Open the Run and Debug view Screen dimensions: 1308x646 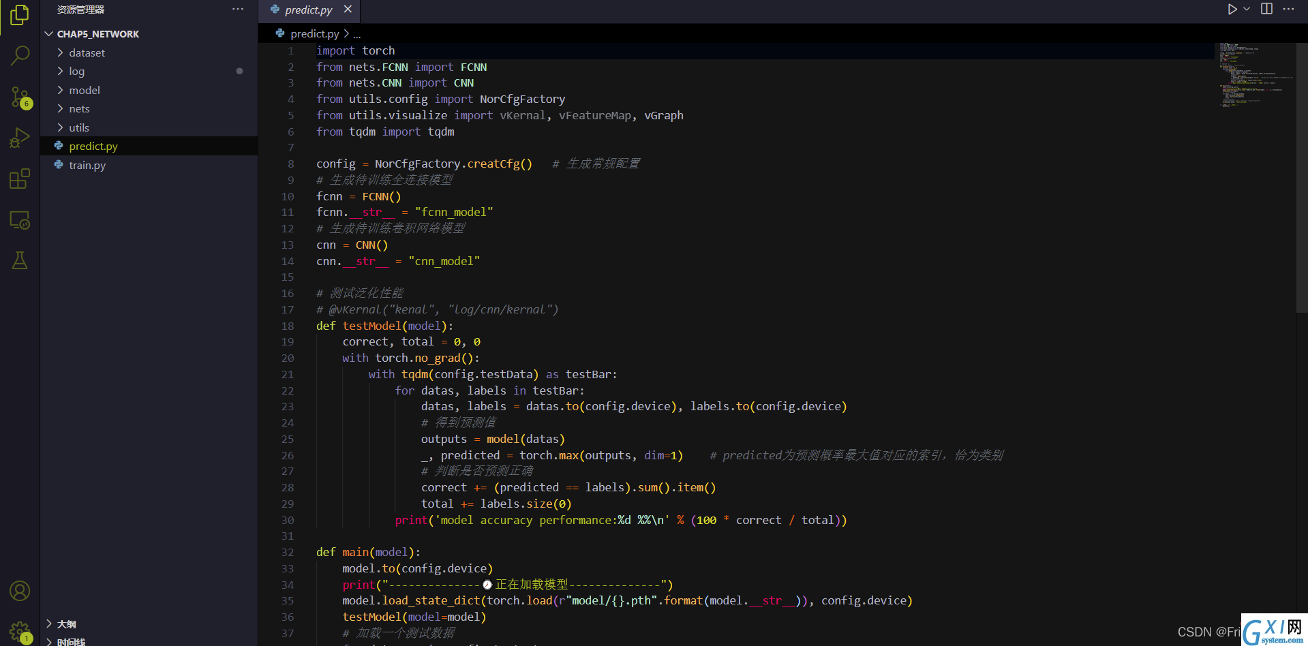point(20,138)
